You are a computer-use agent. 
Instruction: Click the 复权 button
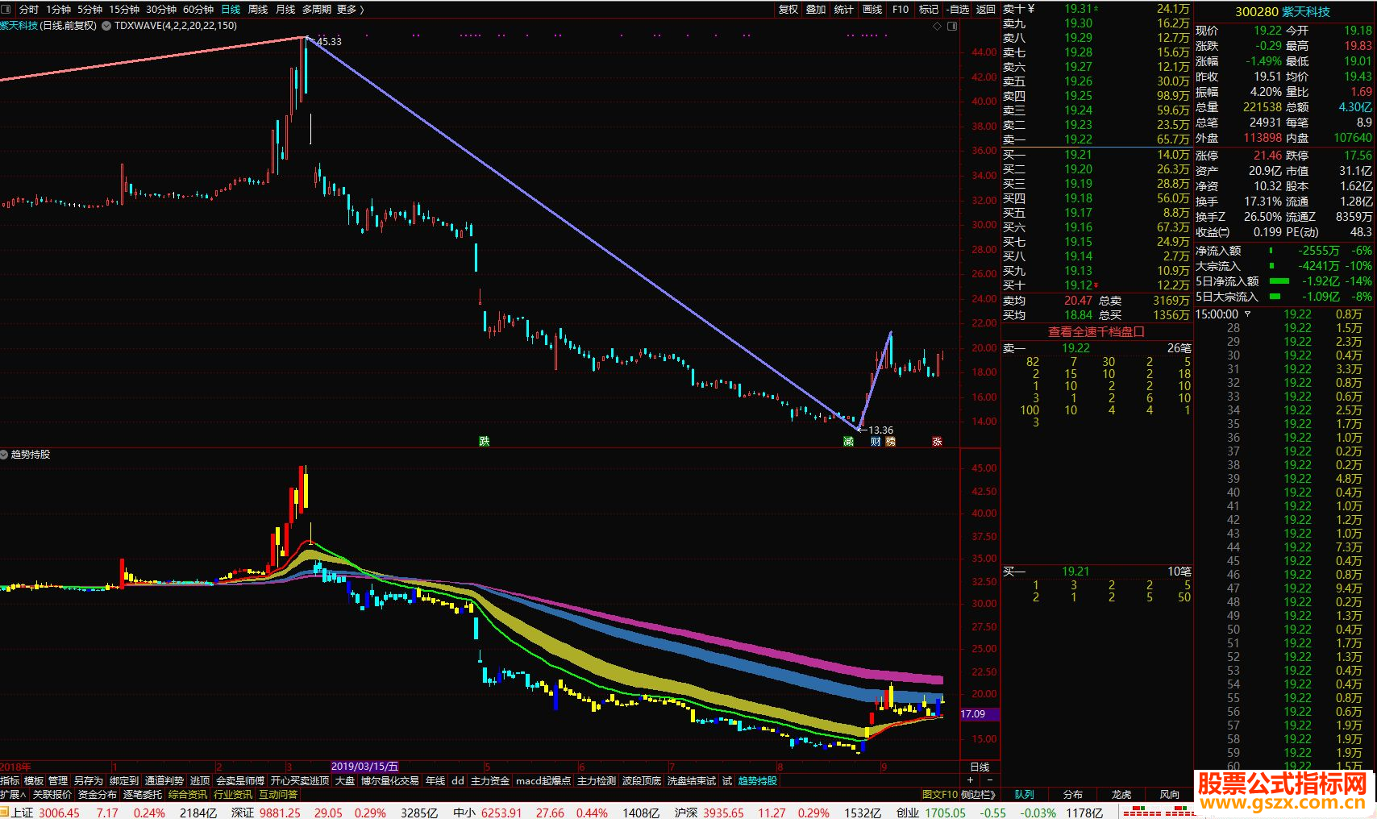point(788,10)
